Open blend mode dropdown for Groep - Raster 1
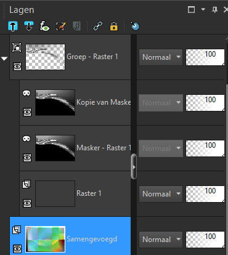228x255 pixels. pos(161,57)
